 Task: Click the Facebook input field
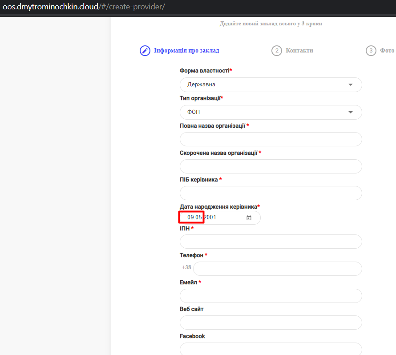(x=271, y=349)
